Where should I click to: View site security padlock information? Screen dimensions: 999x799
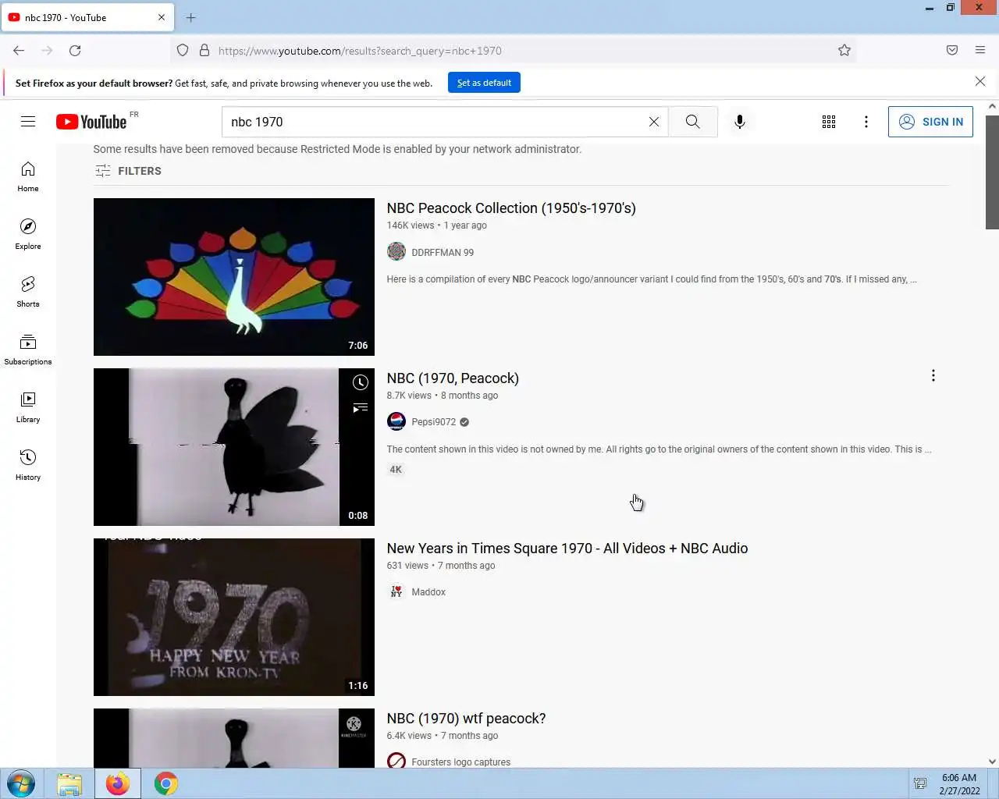point(204,51)
